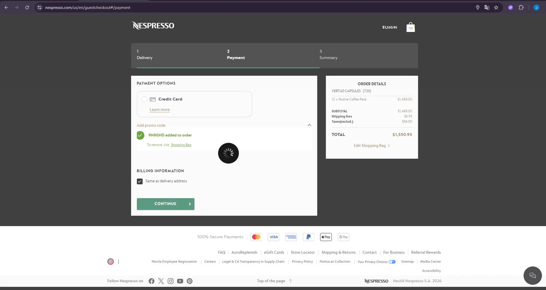Image resolution: width=546 pixels, height=290 pixels.
Task: Open the US flag country selector
Action: pyautogui.click(x=111, y=262)
